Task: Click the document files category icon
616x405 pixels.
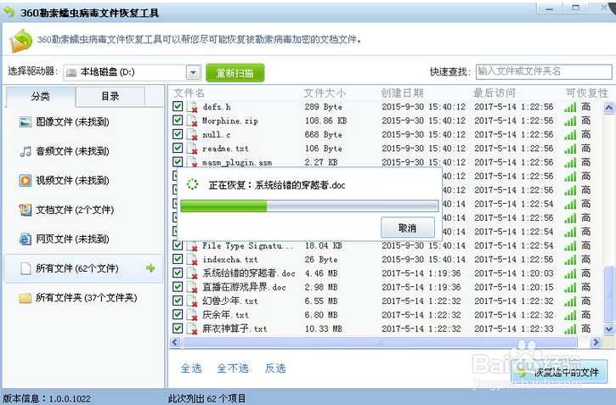Action: (x=25, y=210)
